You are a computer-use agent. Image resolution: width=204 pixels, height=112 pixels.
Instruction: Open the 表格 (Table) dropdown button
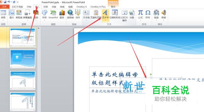3,15
